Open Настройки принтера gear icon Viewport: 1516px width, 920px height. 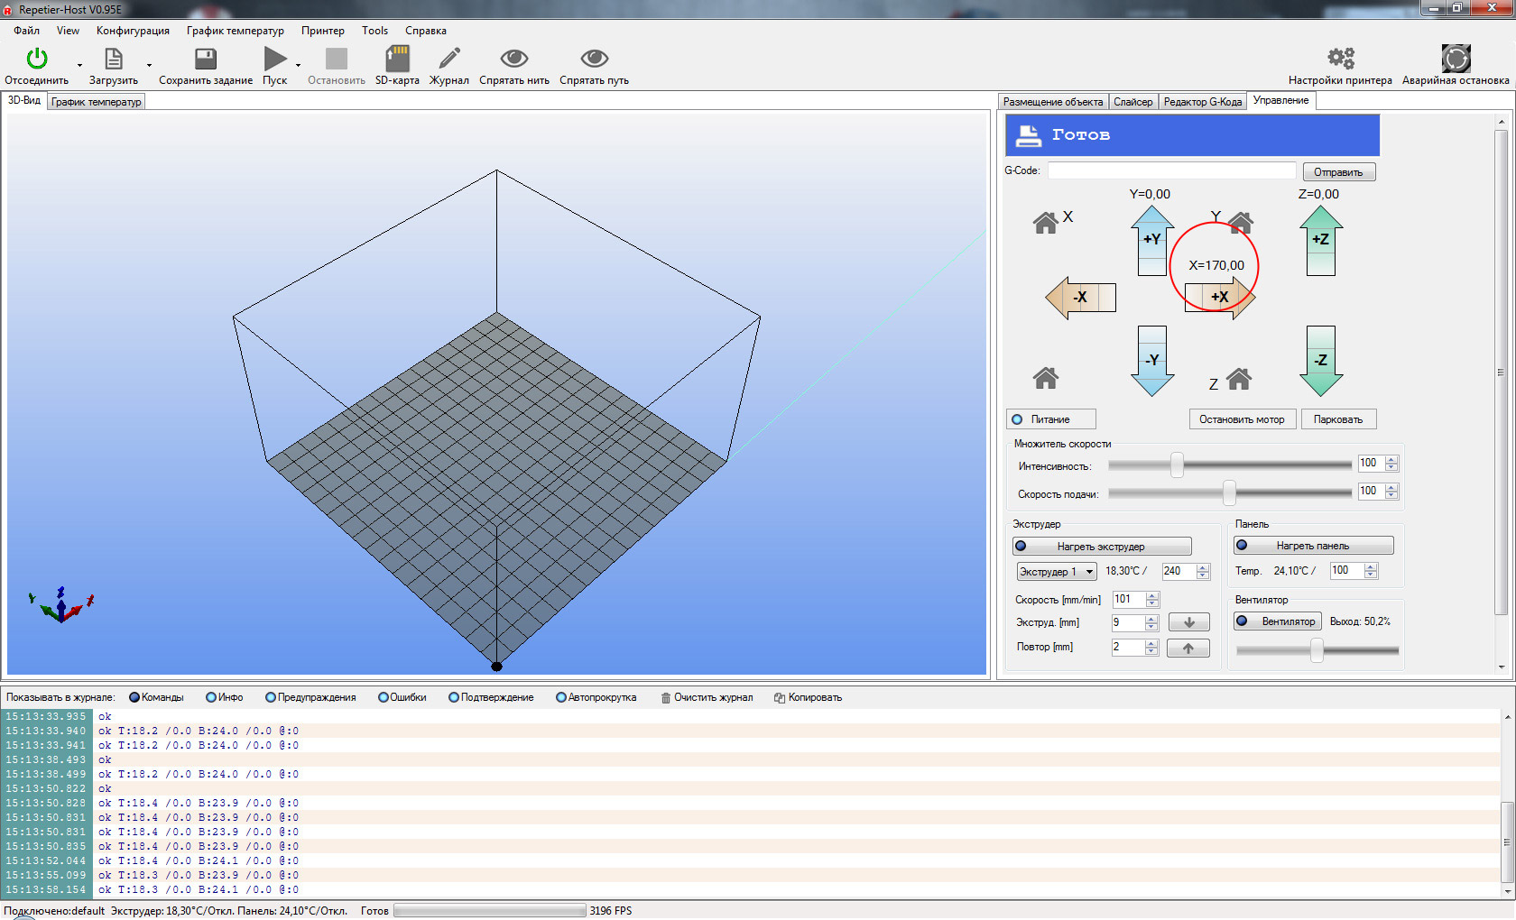[1340, 60]
